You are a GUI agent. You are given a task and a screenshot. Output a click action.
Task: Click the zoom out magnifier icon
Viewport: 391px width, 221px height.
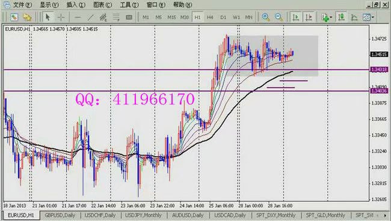tap(279, 17)
